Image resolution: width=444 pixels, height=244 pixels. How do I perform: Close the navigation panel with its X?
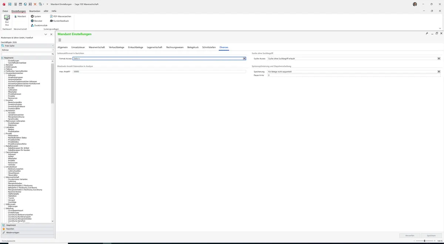click(51, 34)
